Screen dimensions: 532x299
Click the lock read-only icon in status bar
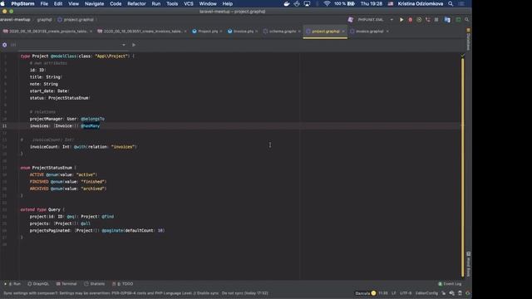[443, 293]
